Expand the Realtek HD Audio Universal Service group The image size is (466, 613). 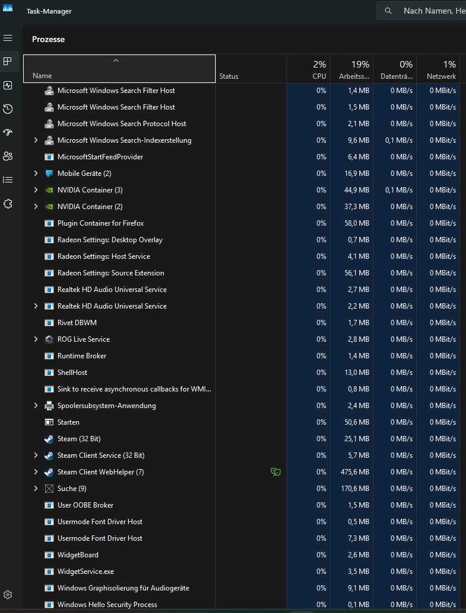pyautogui.click(x=36, y=306)
